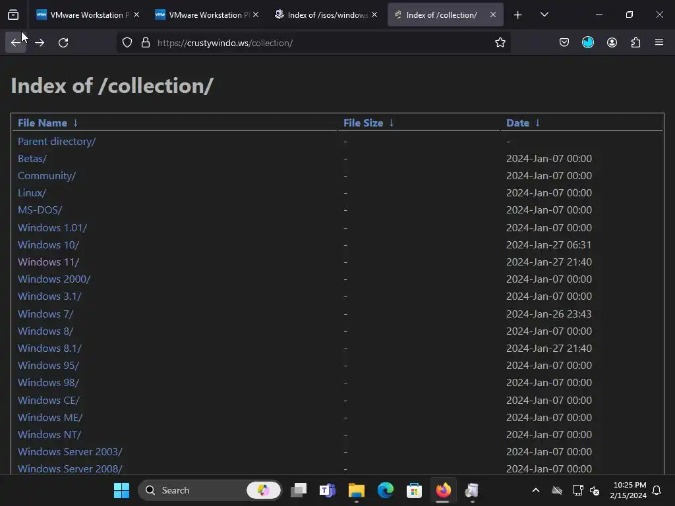This screenshot has width=675, height=506.
Task: Open the Parent directory/ link
Action: coord(57,142)
